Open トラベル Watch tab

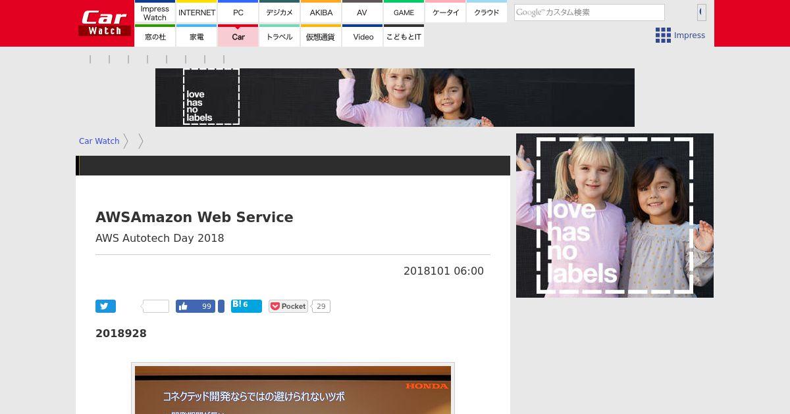click(x=279, y=36)
